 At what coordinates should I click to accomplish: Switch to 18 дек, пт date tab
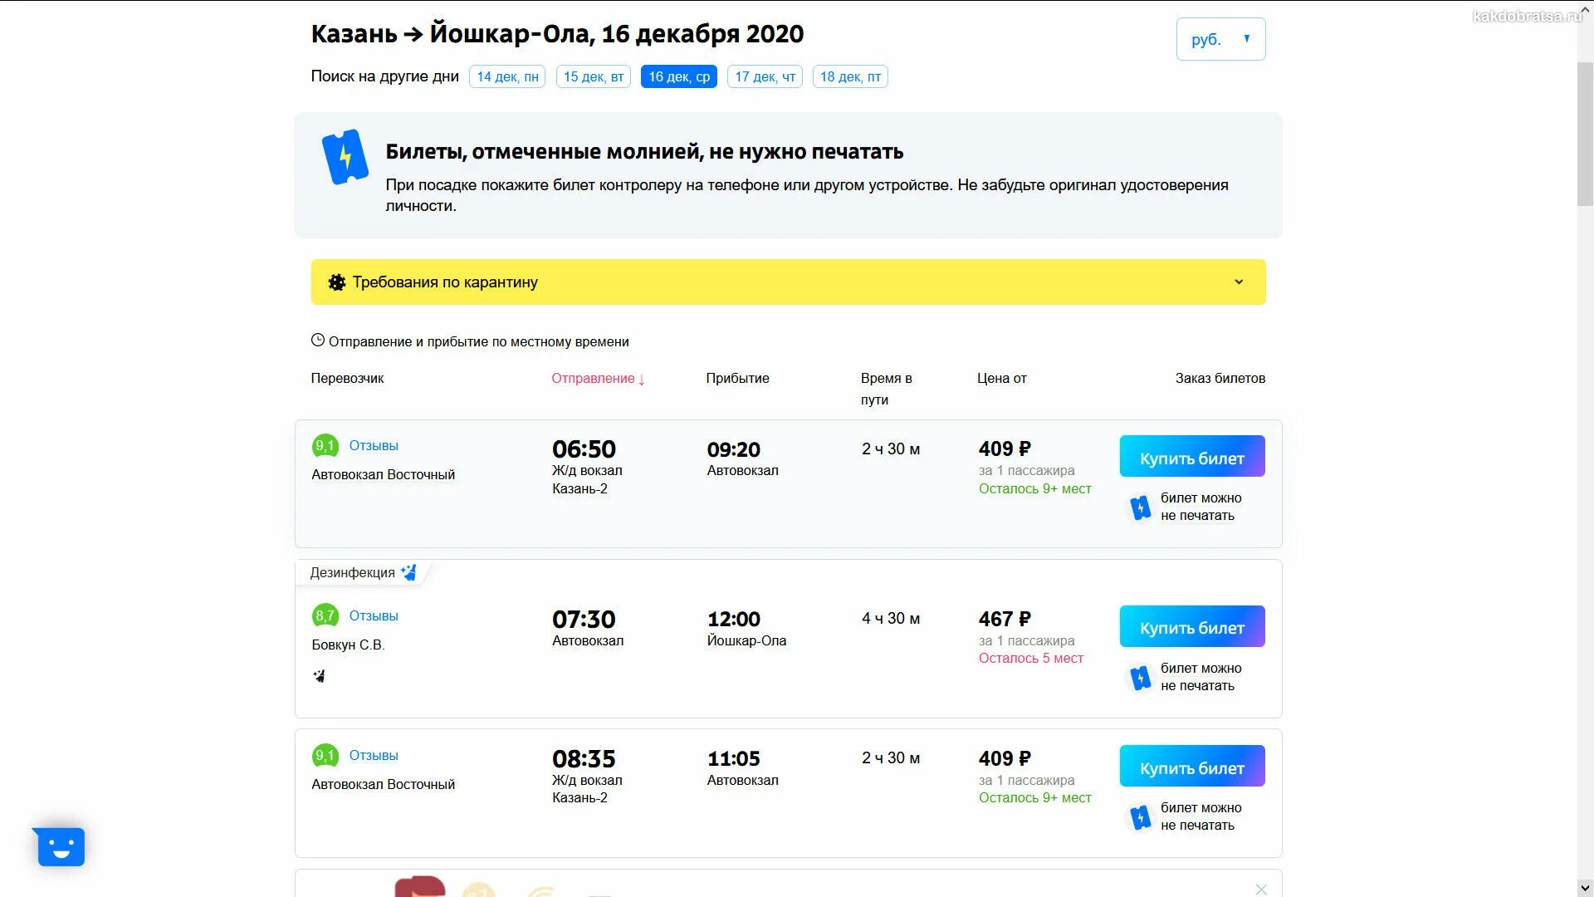coord(850,76)
